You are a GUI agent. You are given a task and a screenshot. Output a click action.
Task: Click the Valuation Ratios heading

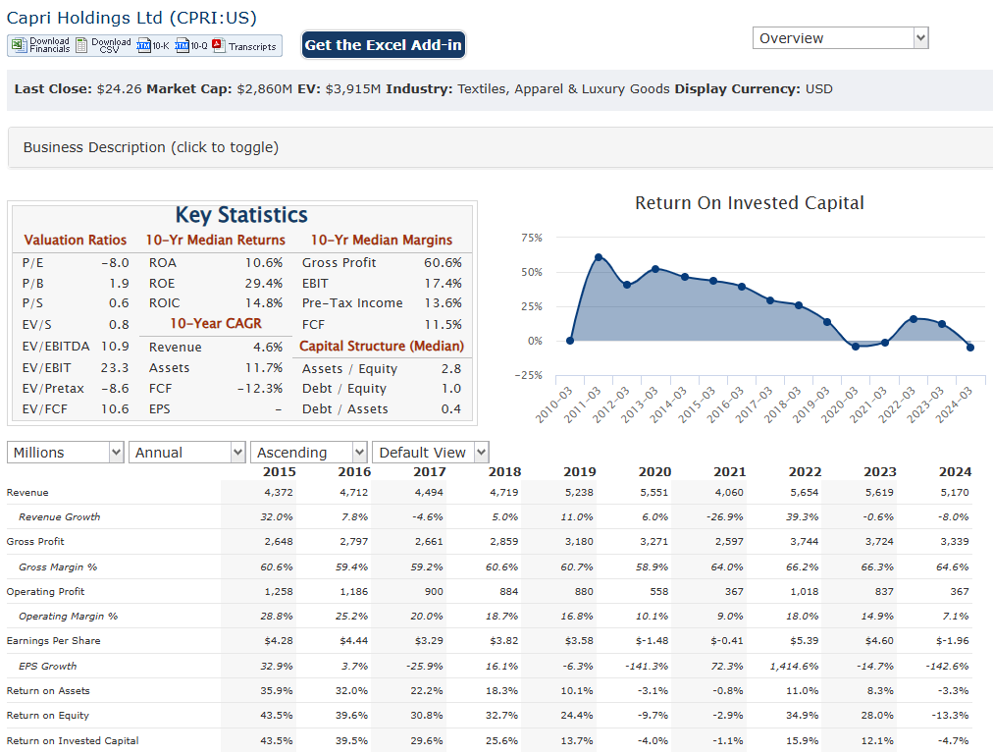(76, 241)
